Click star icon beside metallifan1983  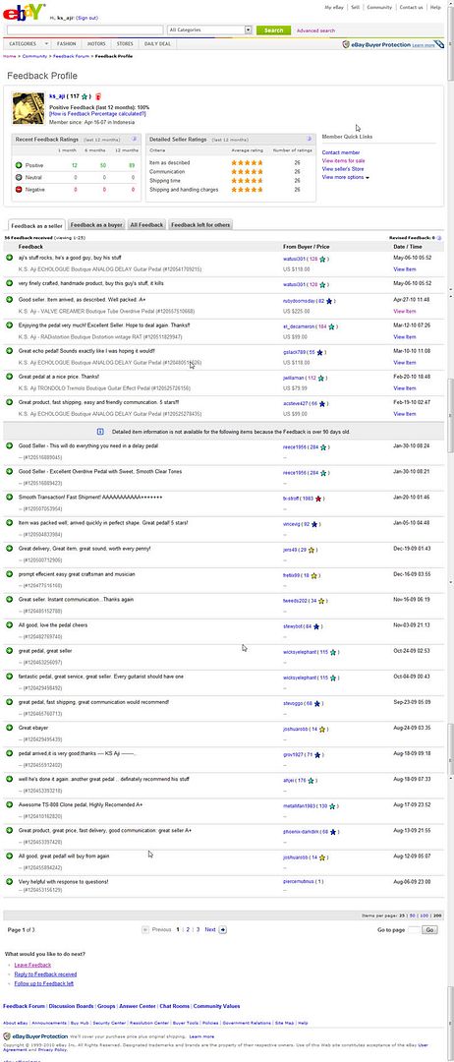333,806
